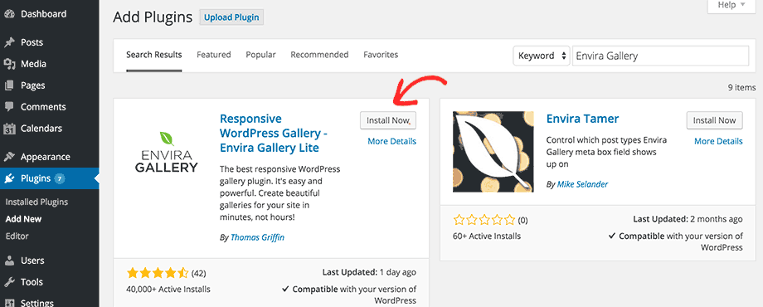The width and height of the screenshot is (763, 307).
Task: Switch to the Favorites tab
Action: [x=381, y=55]
